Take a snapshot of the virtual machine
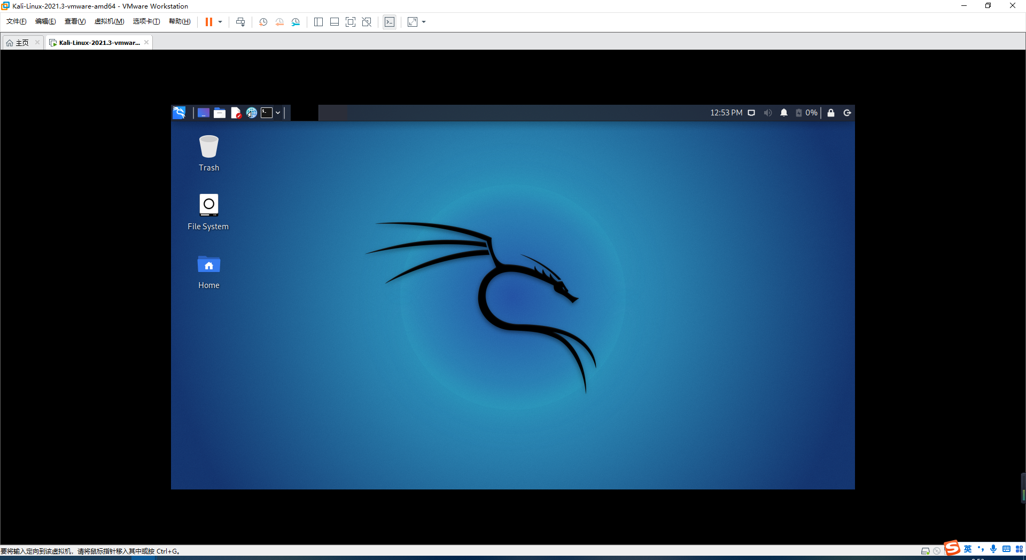 262,22
